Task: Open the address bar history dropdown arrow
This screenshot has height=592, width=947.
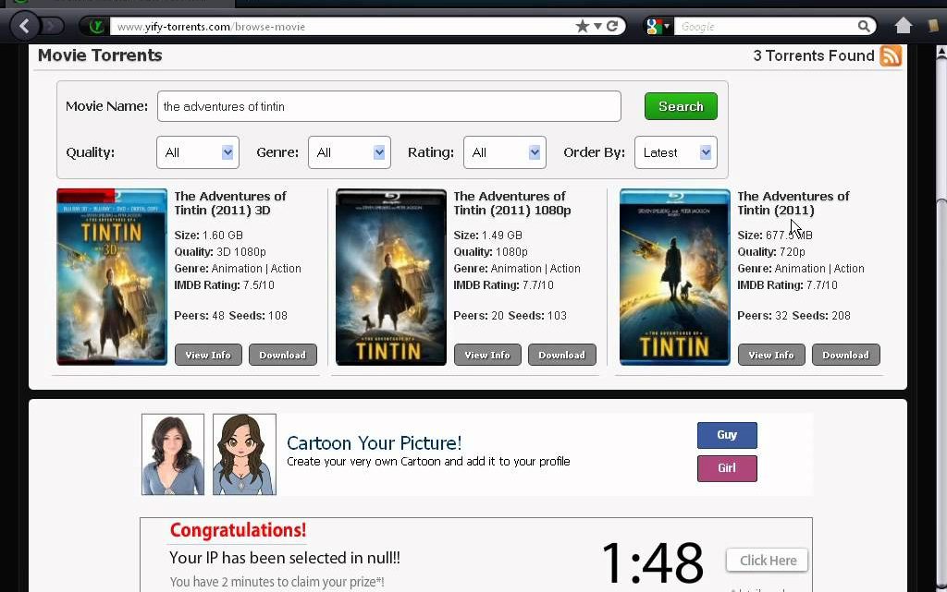Action: coord(598,26)
